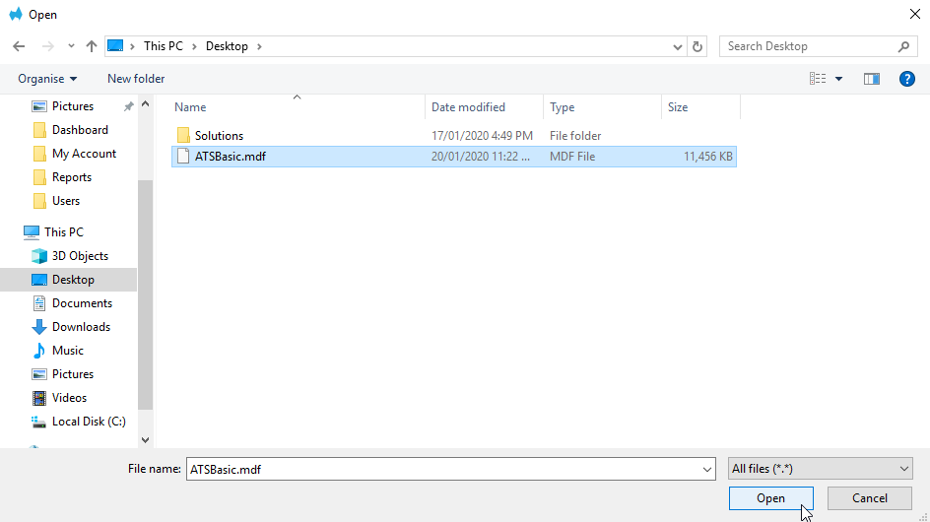The image size is (930, 522).
Task: Open Downloads in navigation pane
Action: point(81,327)
